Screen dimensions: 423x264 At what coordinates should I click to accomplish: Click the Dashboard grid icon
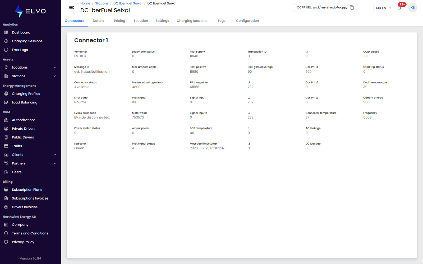[6, 32]
